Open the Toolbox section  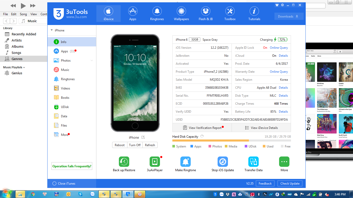pos(230,14)
